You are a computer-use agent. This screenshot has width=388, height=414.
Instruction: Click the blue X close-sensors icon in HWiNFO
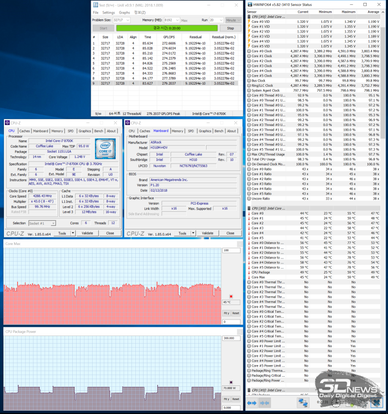pyautogui.click(x=376, y=403)
